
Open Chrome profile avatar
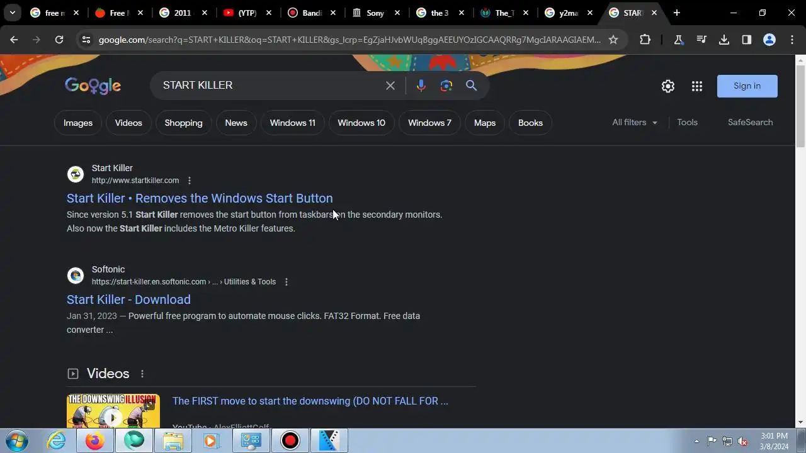769,40
